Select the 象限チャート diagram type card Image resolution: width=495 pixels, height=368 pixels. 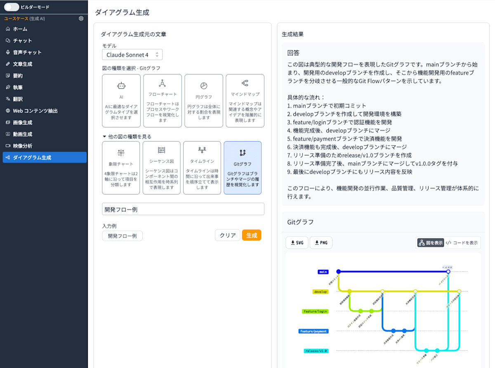coord(121,168)
